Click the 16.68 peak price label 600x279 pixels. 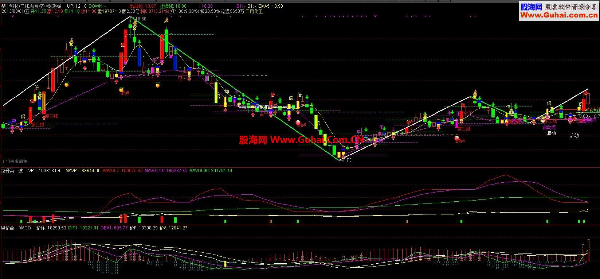pyautogui.click(x=140, y=19)
